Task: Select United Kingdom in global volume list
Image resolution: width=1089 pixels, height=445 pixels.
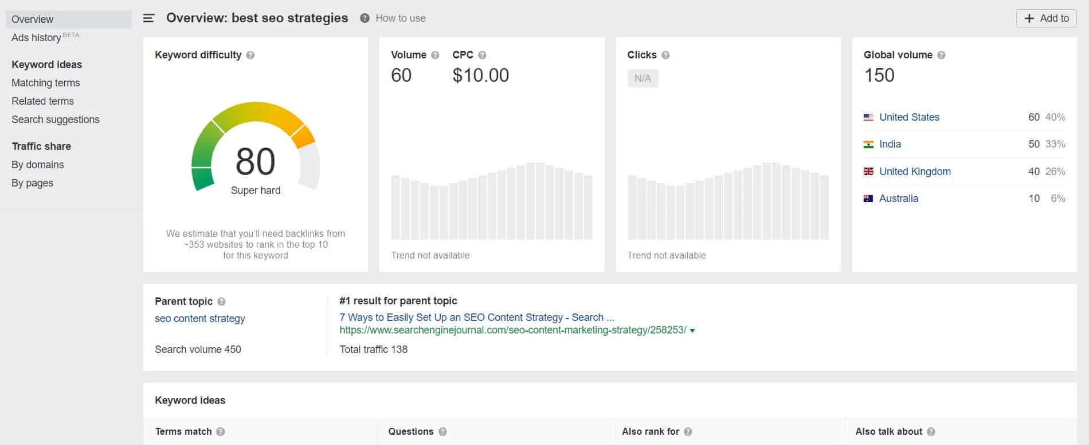Action: click(x=915, y=172)
